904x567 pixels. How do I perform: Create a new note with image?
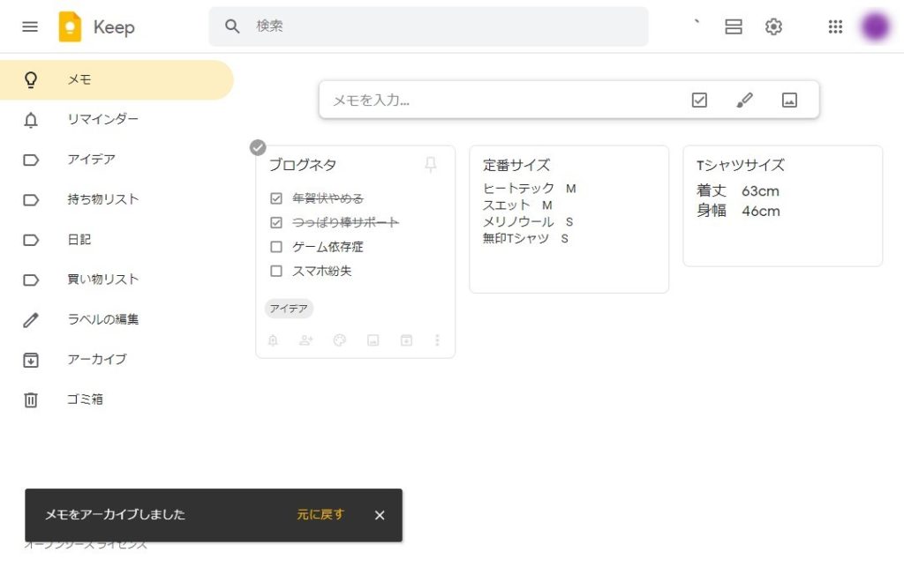789,101
